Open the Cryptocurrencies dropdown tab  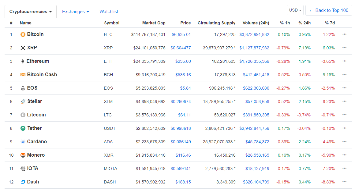(30, 12)
